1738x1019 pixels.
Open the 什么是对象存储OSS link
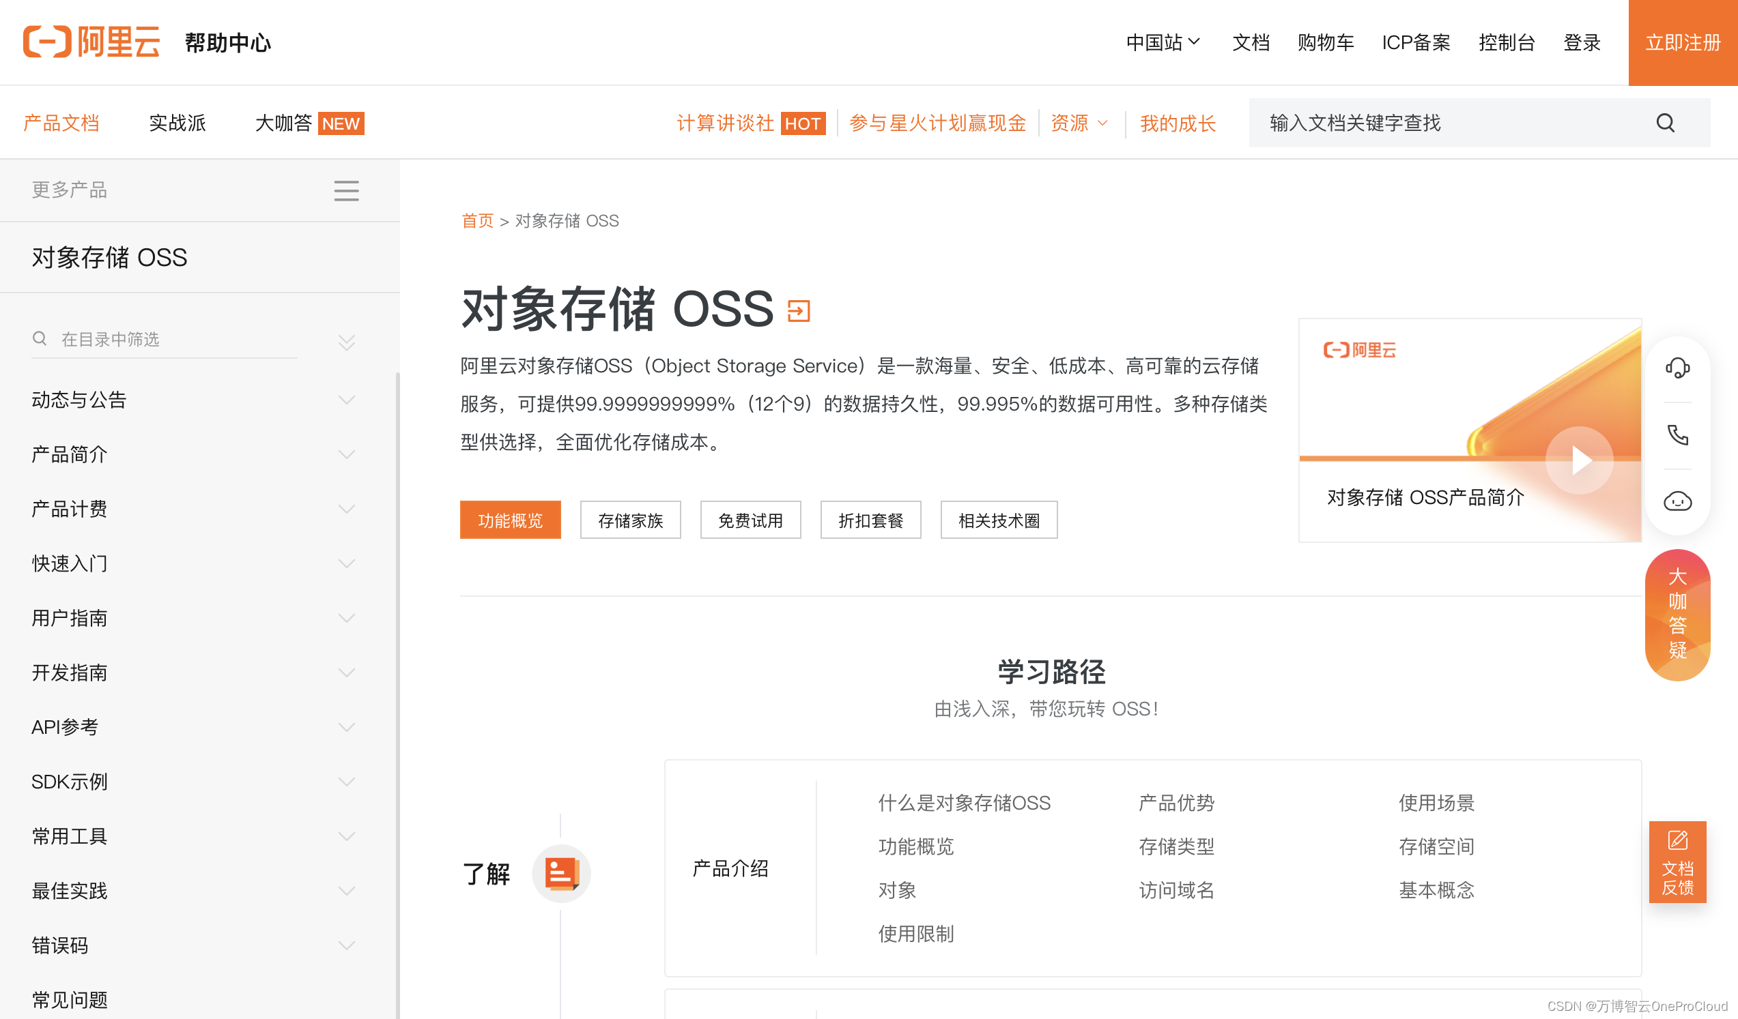963,803
